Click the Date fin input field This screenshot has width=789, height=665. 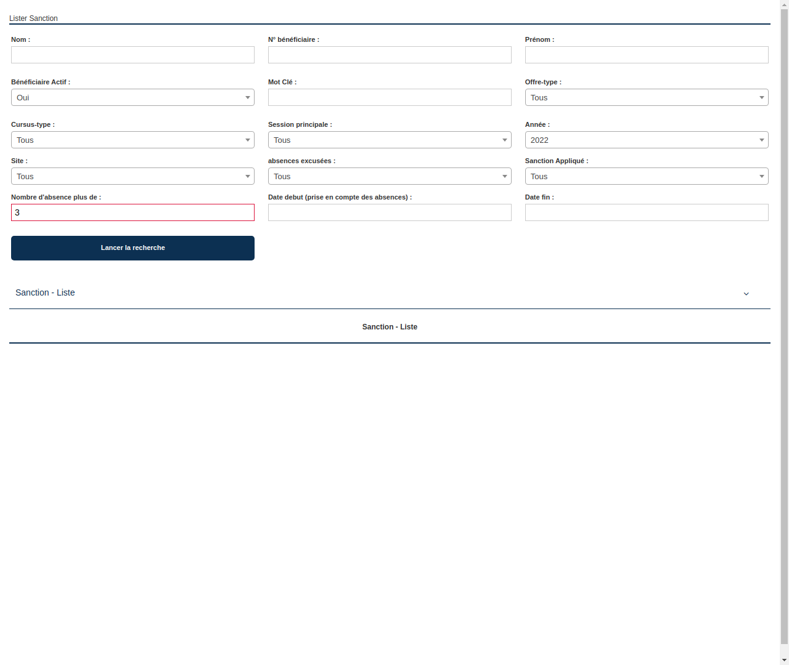[x=647, y=212]
